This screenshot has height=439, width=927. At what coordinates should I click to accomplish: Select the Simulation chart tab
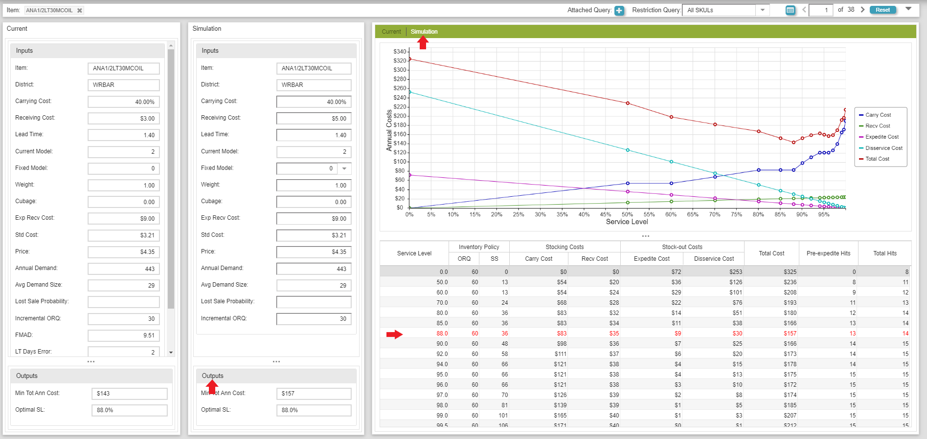pos(424,32)
